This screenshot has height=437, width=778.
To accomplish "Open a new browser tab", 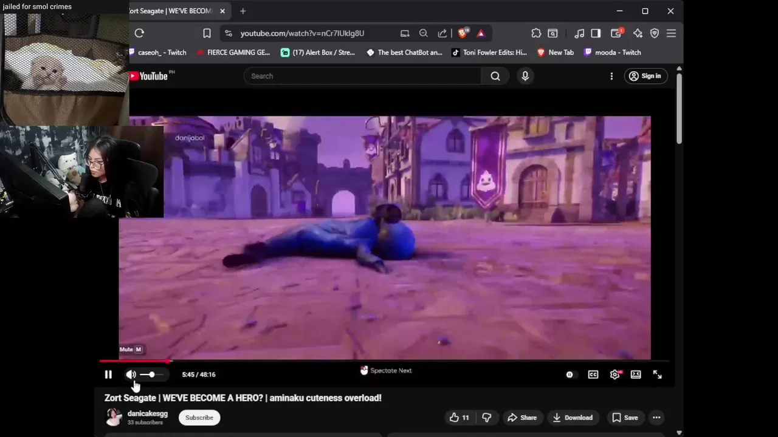I will (243, 11).
